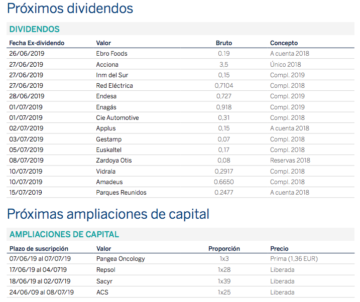Click proportion 1x25
Viewport: 360px width, 302px height.
(224, 292)
